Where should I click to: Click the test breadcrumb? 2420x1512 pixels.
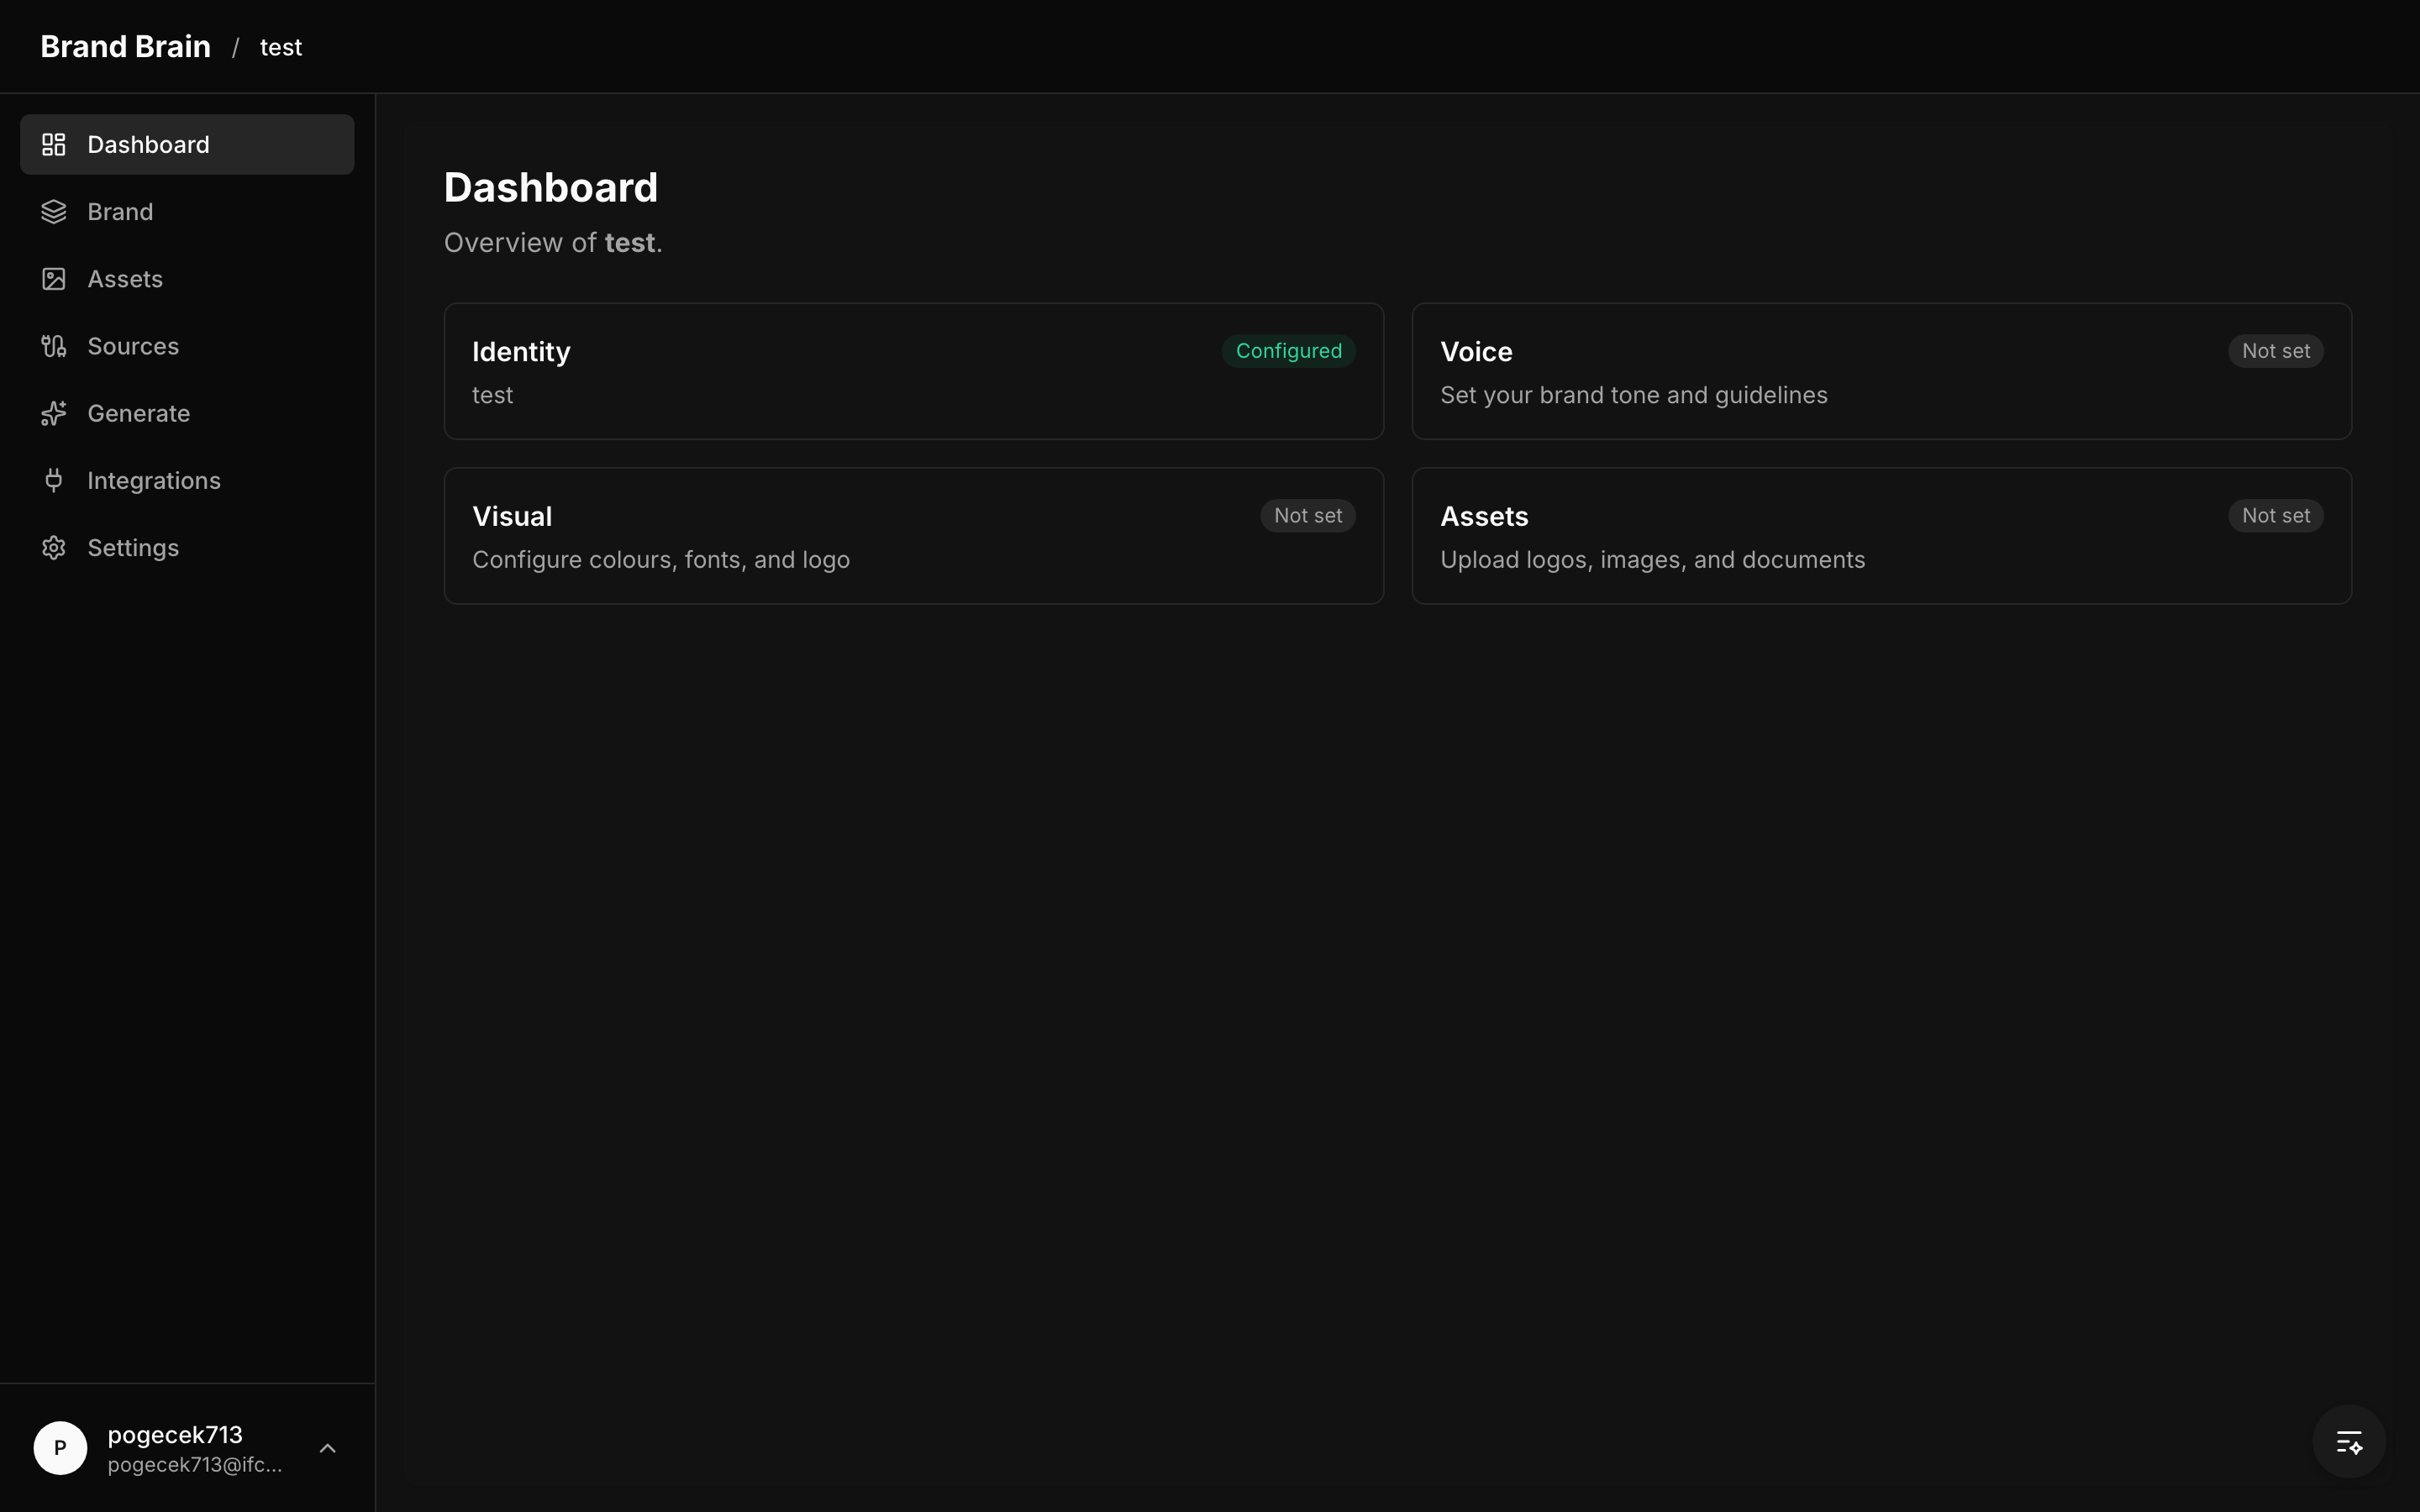pyautogui.click(x=281, y=47)
